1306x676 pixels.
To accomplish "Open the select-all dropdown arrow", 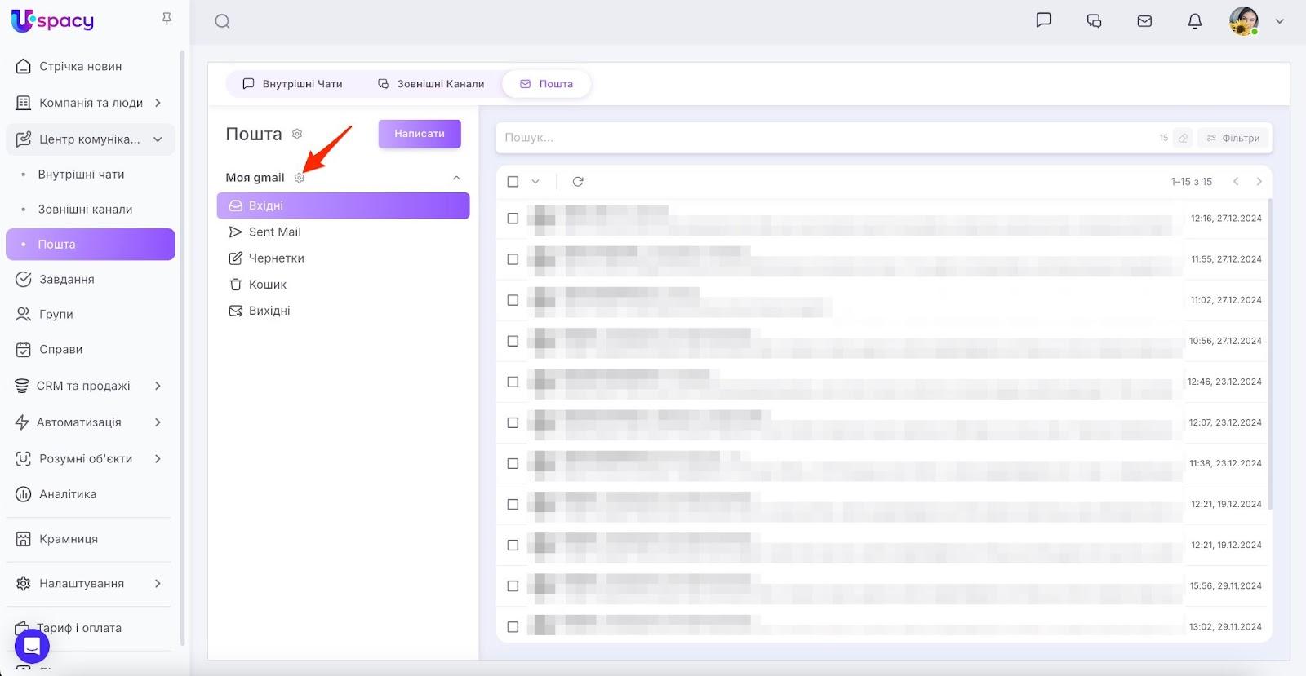I will [535, 182].
